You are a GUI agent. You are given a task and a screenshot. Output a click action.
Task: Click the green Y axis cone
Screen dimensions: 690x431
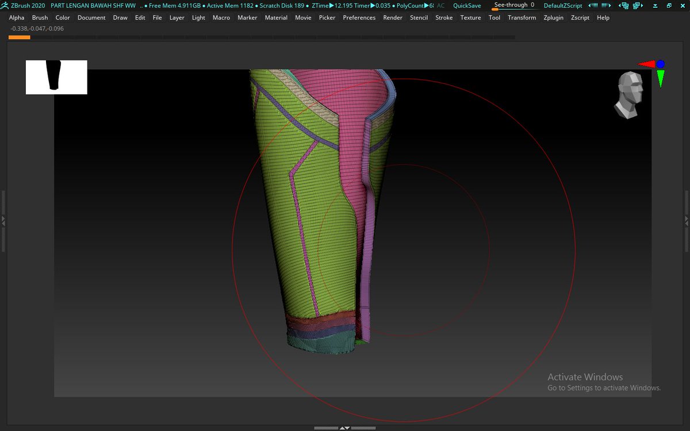661,79
